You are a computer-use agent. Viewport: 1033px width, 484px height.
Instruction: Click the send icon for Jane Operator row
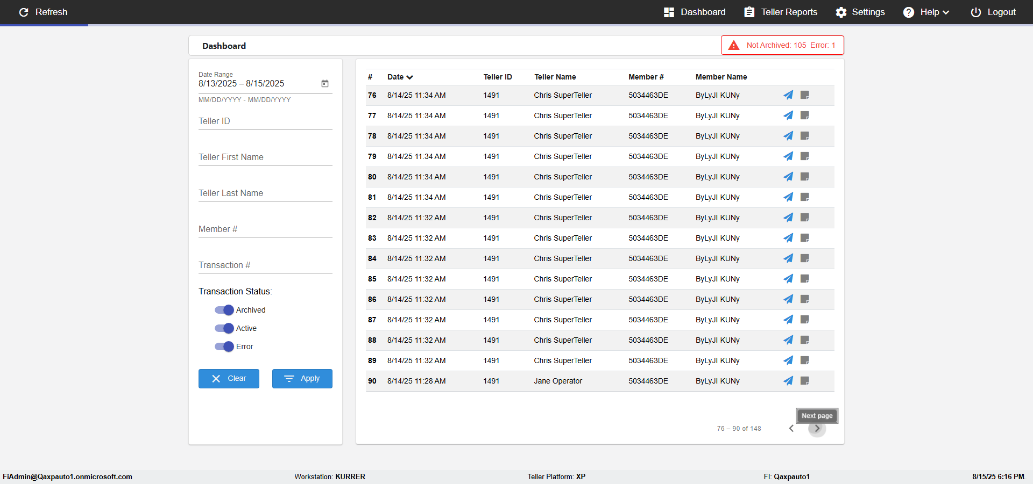click(x=788, y=381)
